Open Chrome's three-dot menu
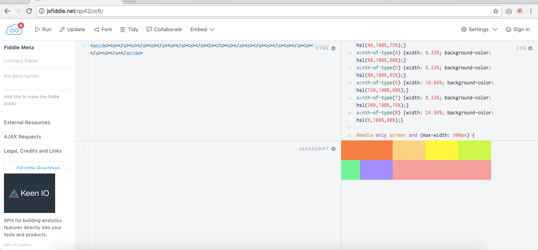This screenshot has width=538, height=250. [x=531, y=11]
